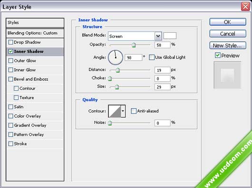Screen dimensions: 252x188
Task: Tick the Drop Shadow checkbox
Action: (10, 42)
